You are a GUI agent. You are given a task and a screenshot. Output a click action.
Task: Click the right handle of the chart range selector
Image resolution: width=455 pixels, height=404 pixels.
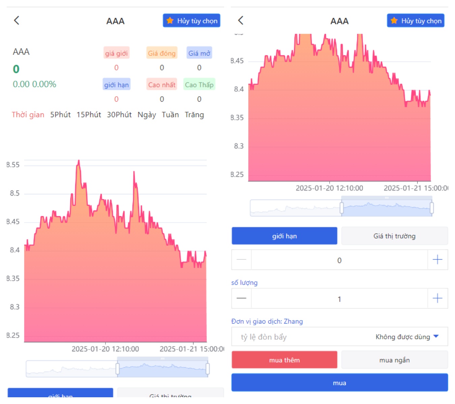click(432, 207)
